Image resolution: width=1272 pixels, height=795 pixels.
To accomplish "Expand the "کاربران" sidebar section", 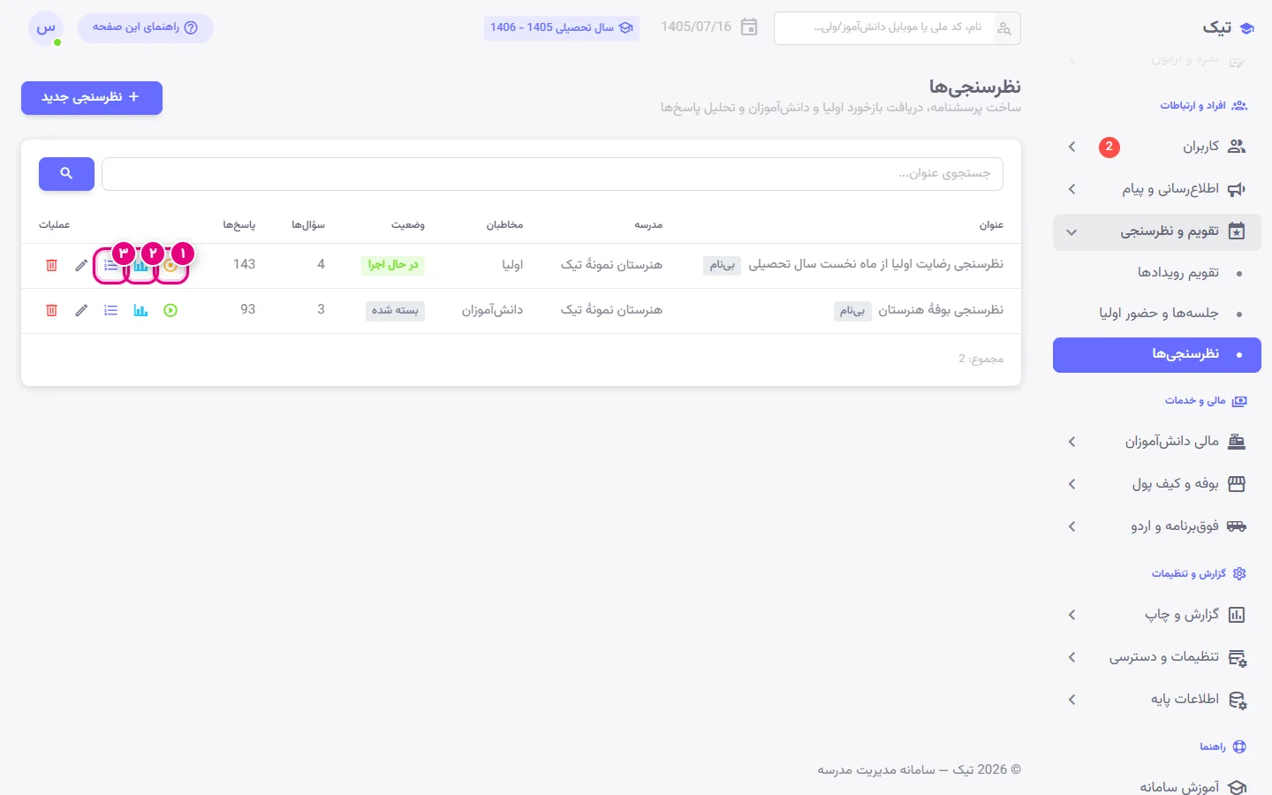I will [1157, 147].
